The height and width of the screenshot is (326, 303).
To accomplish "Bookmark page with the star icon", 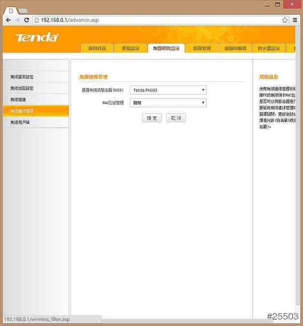I will 285,20.
